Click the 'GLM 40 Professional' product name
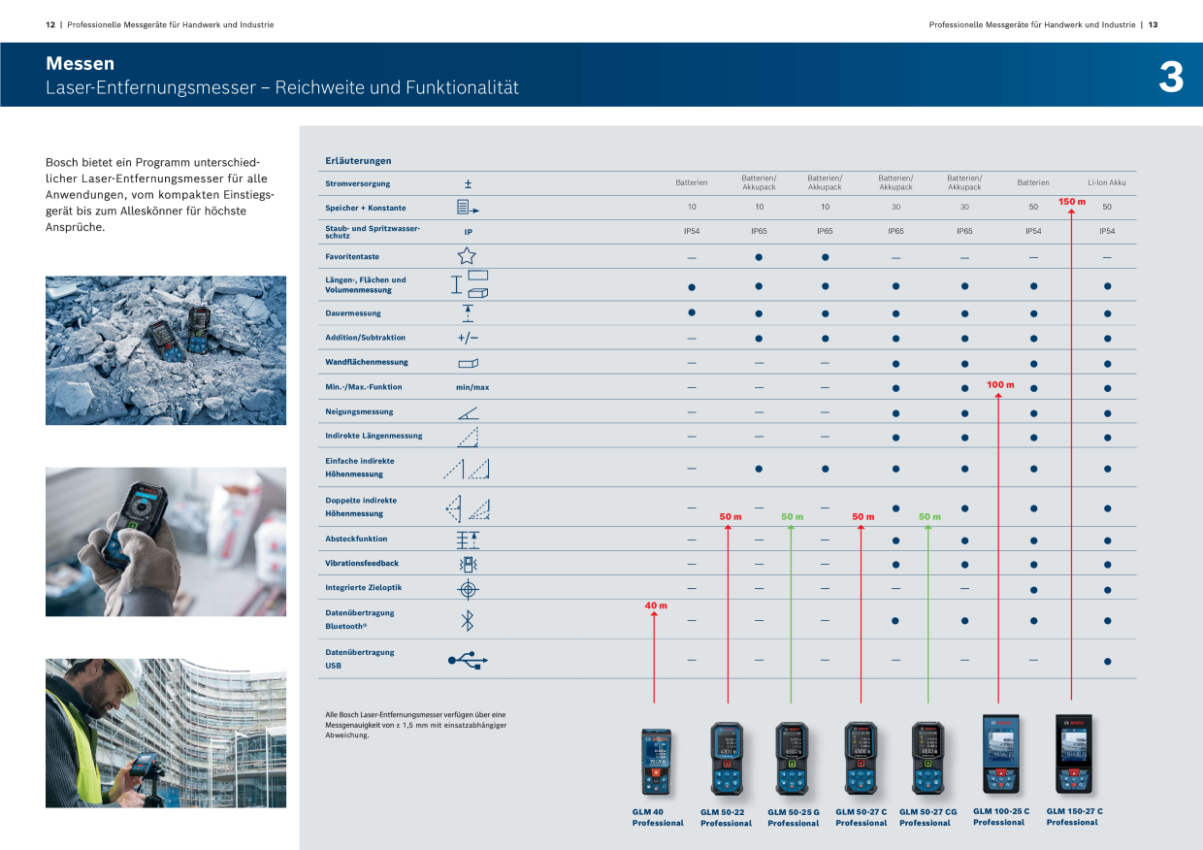 (658, 818)
